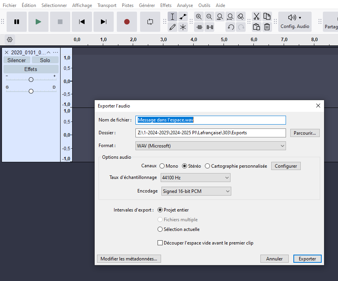Click the track gain slider handle
This screenshot has height=281, width=338.
tap(31, 80)
